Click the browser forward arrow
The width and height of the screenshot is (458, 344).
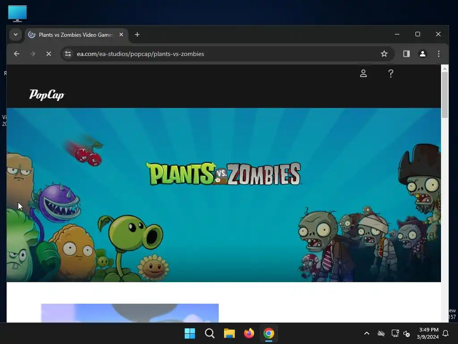(32, 54)
